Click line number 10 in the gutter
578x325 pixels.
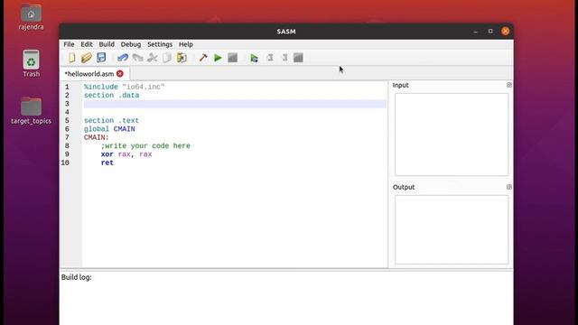(65, 162)
